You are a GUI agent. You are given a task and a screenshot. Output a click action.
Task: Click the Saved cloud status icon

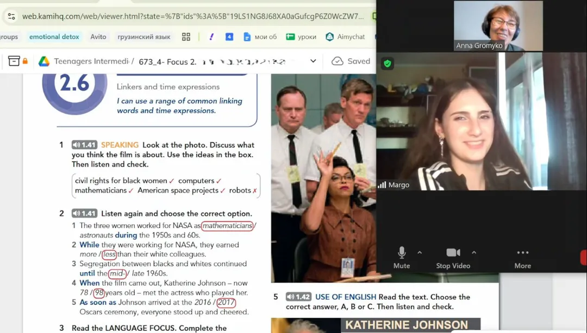tap(338, 61)
